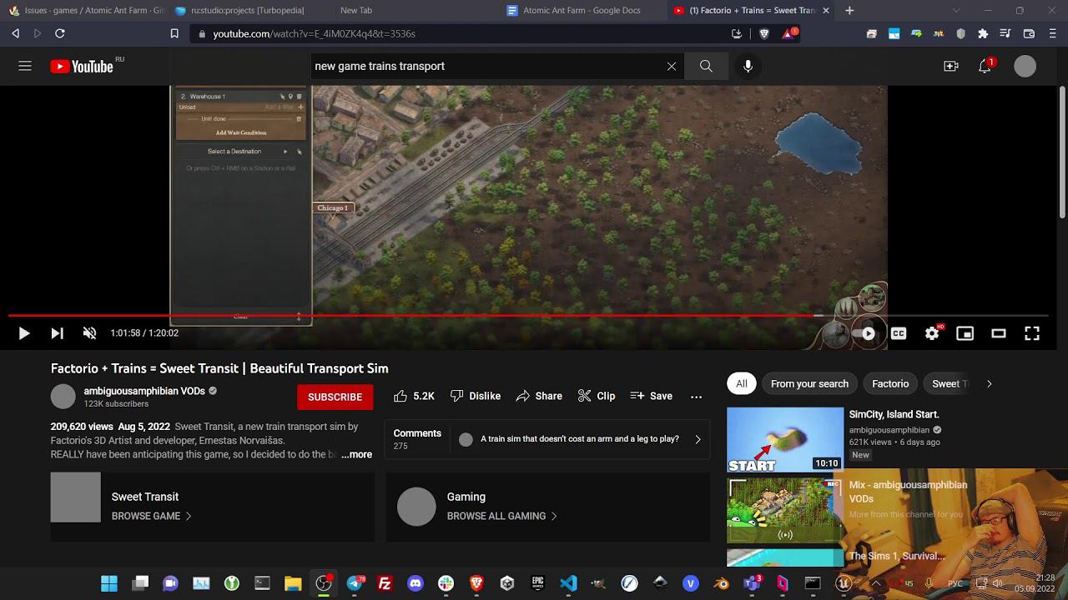
Task: Open the Windows Start menu
Action: click(x=109, y=583)
